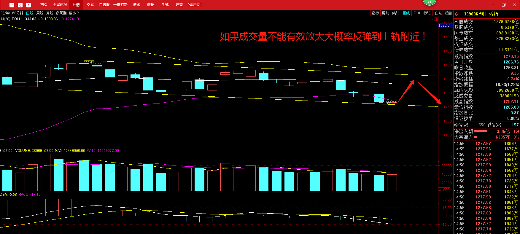This screenshot has width=520, height=234.
Task: Click the MA5 volume value
Action: [70, 151]
